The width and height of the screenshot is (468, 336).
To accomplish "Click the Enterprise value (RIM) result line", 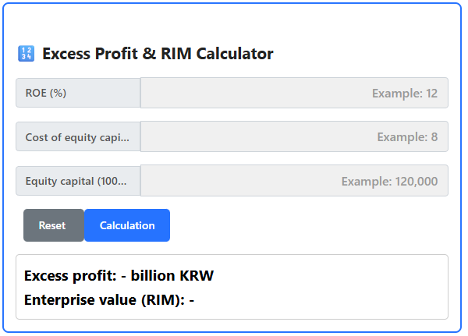I will (x=108, y=299).
